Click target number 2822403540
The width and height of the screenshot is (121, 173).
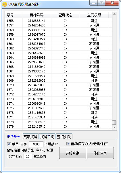tap(37, 126)
